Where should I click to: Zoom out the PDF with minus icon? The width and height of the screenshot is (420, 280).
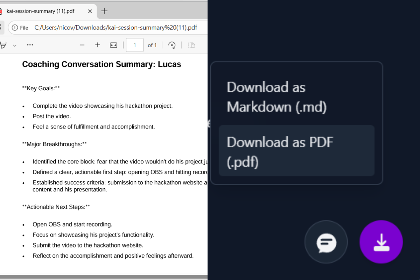coord(82,45)
